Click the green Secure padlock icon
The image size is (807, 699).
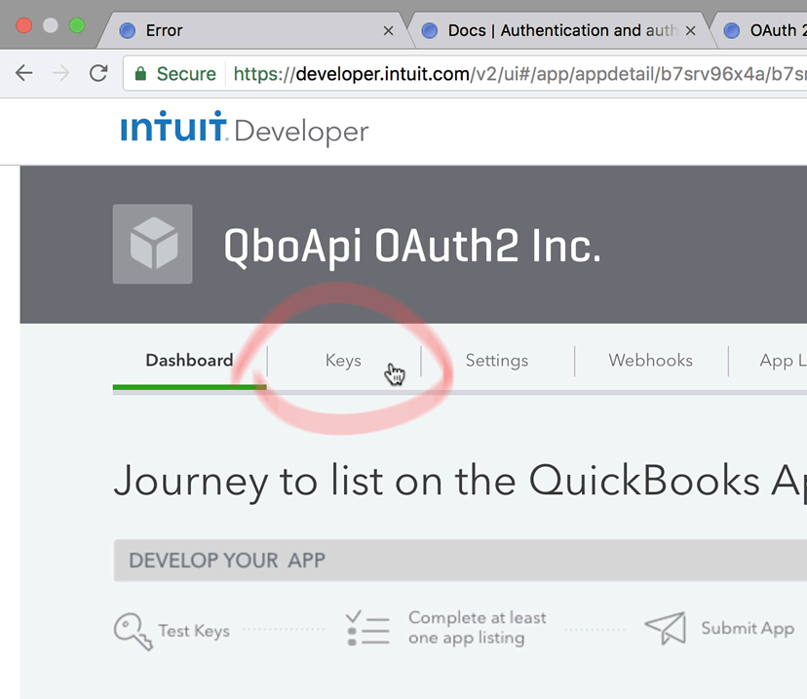click(x=140, y=74)
